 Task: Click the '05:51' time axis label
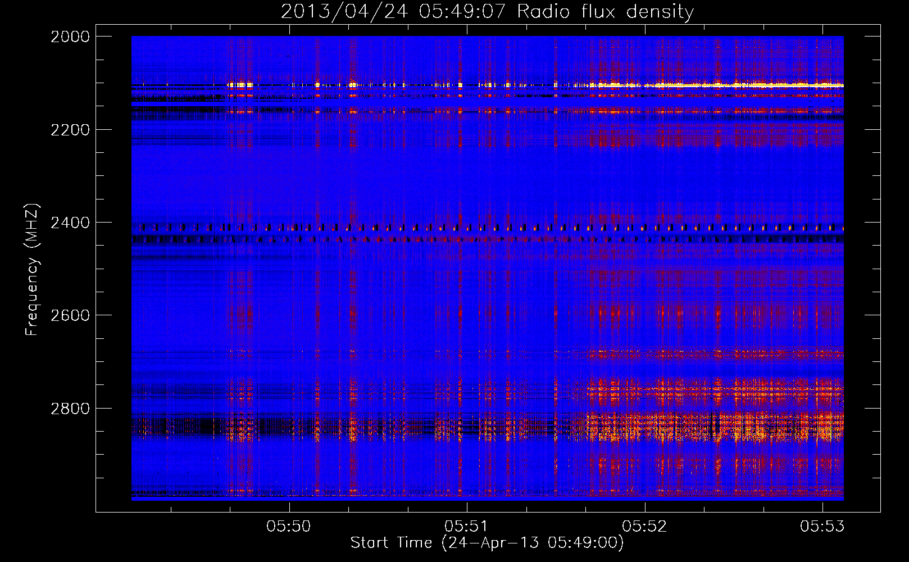(466, 527)
